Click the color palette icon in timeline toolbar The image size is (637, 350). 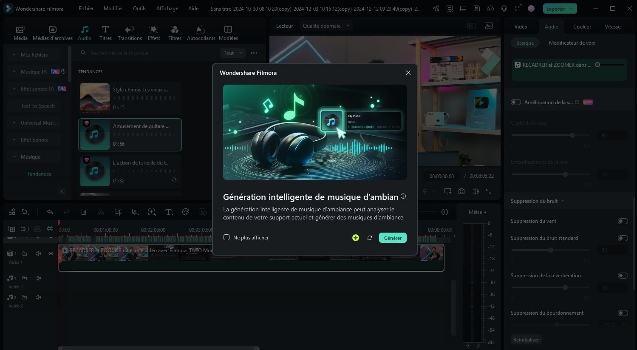click(186, 212)
